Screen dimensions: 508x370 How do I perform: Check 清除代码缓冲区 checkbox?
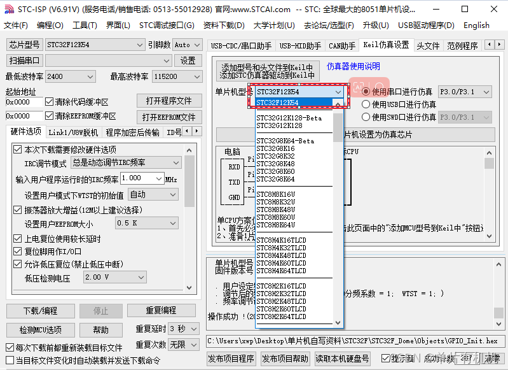[x=49, y=102]
